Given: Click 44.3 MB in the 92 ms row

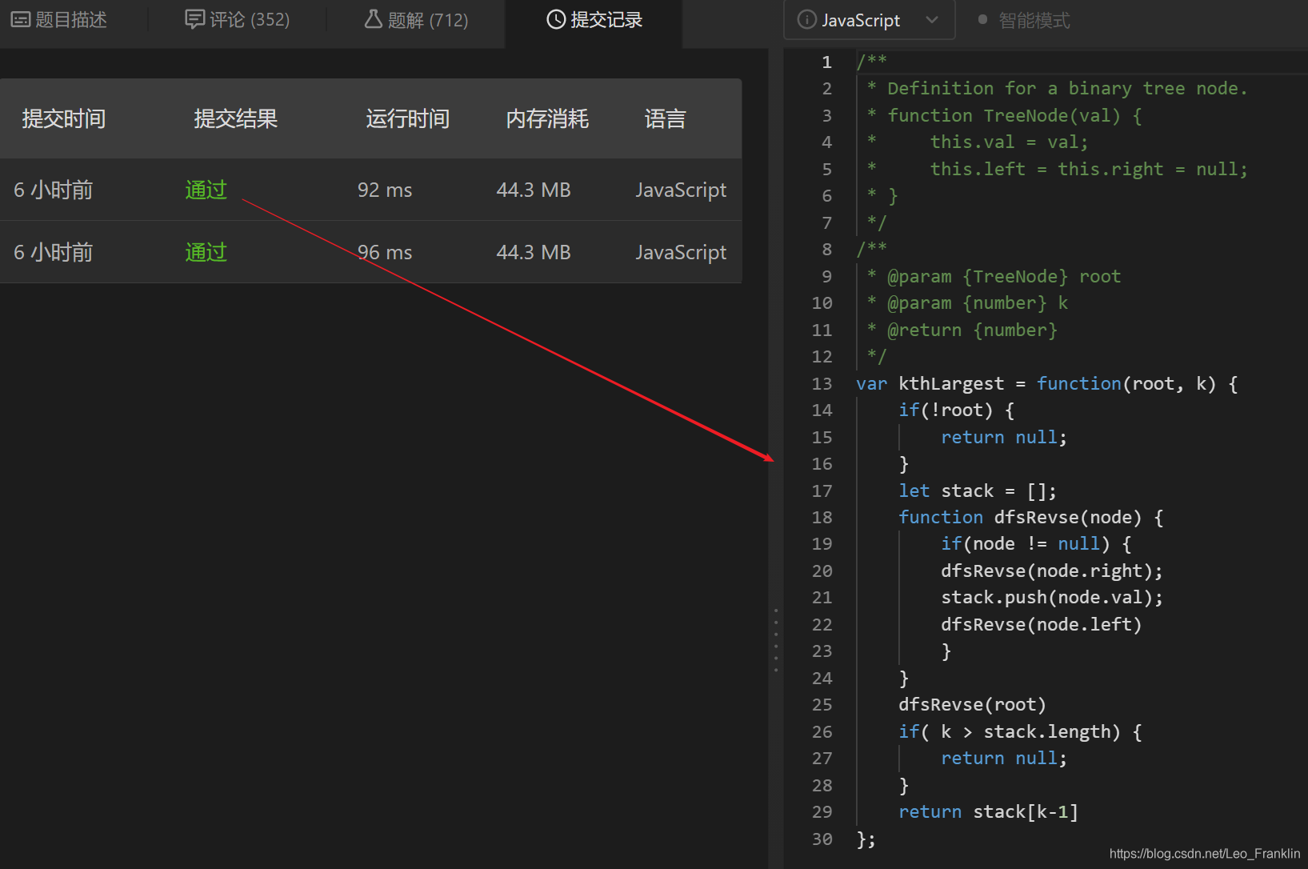Looking at the screenshot, I should click(x=534, y=190).
